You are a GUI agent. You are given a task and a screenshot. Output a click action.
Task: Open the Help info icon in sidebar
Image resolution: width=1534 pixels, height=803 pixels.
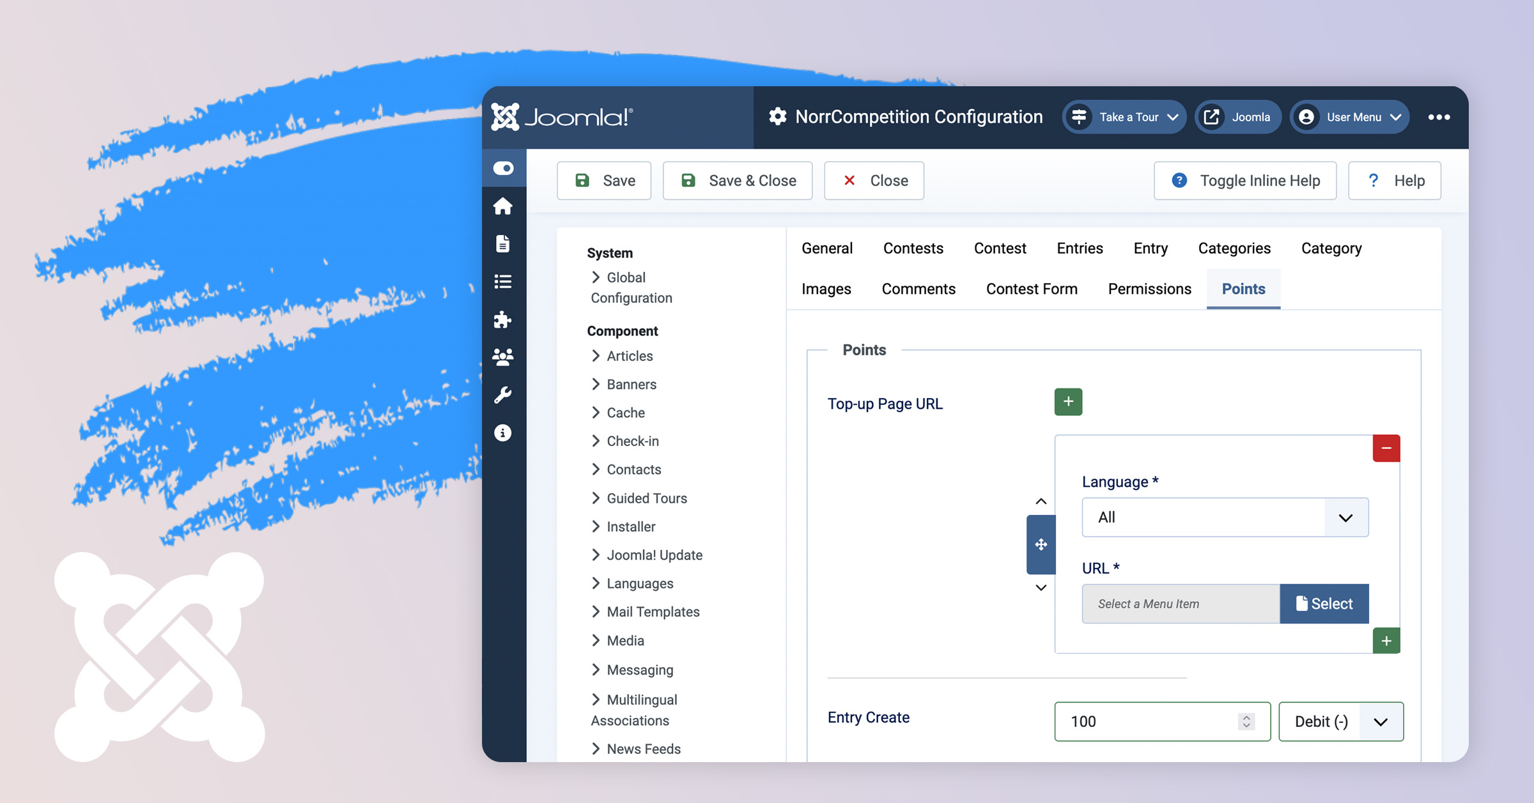(503, 432)
